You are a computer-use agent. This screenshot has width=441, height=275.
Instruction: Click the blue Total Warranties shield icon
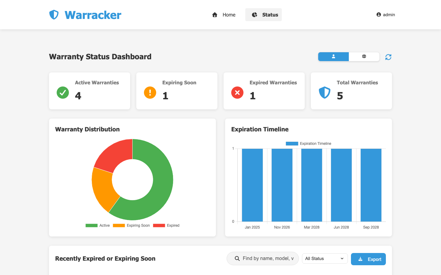click(x=325, y=93)
